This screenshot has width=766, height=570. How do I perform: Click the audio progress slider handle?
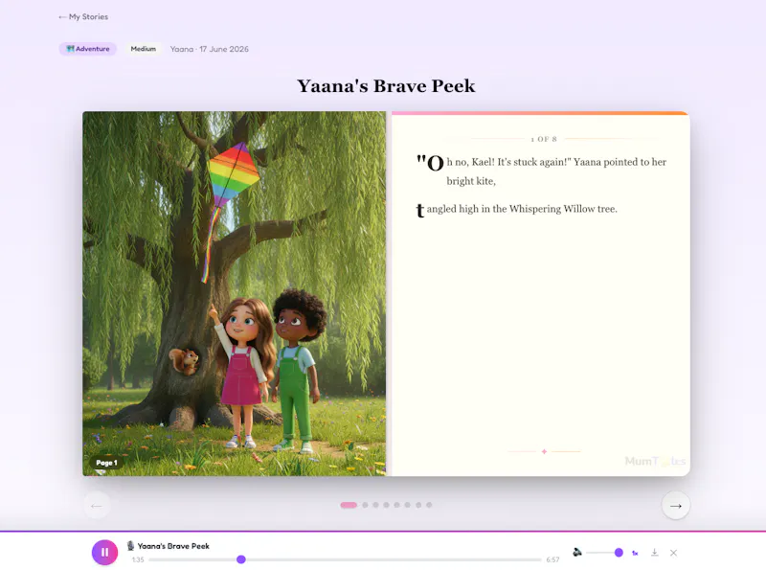click(x=241, y=559)
